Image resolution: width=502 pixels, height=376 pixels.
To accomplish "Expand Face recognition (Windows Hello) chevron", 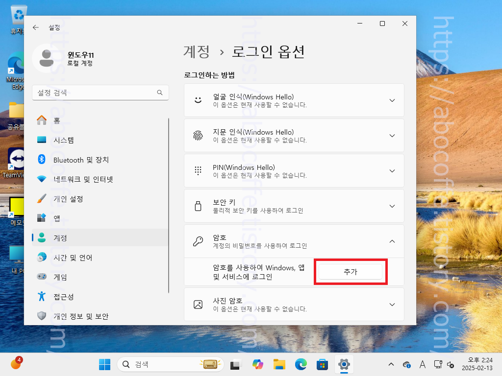I will tap(392, 100).
